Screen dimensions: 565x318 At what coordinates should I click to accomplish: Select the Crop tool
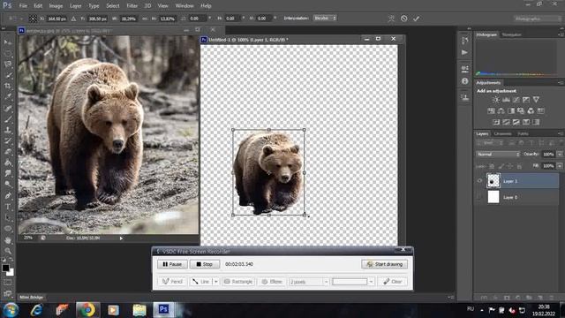click(8, 87)
